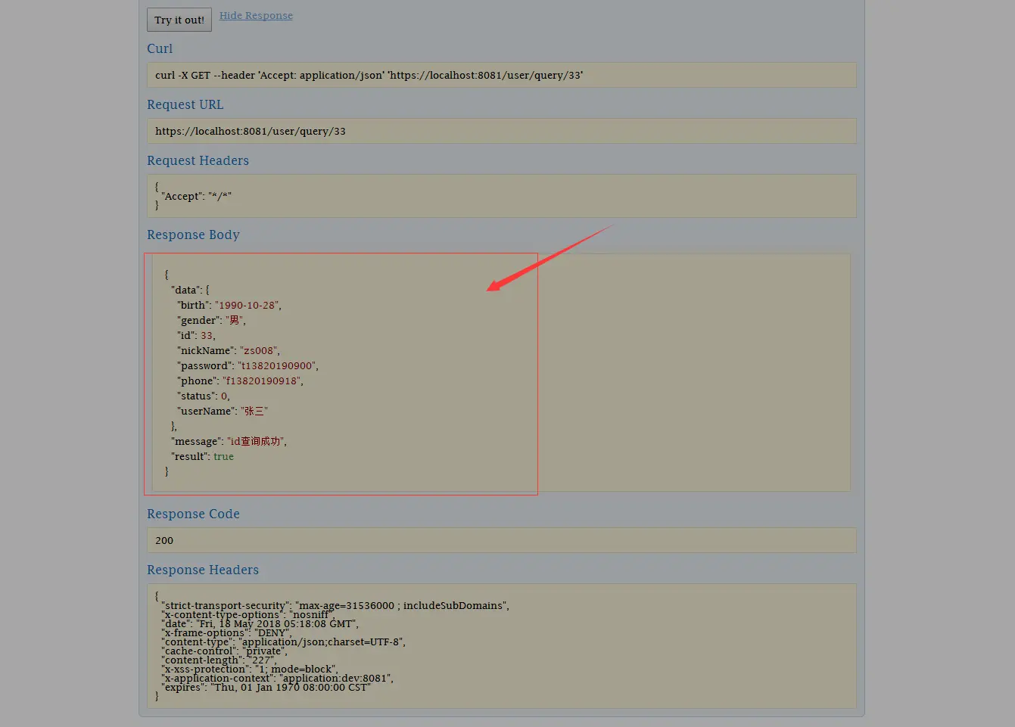
Task: Click the "Try it out!" button
Action: pyautogui.click(x=179, y=20)
